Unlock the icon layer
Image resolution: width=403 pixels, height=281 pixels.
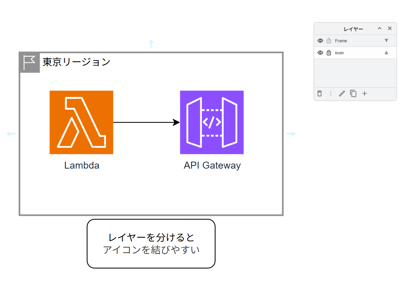(x=329, y=53)
